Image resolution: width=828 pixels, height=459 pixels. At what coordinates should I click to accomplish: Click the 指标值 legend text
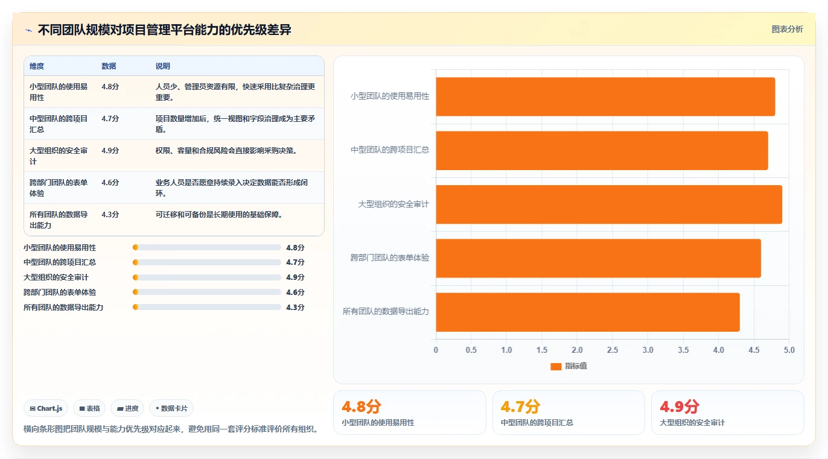tap(576, 366)
